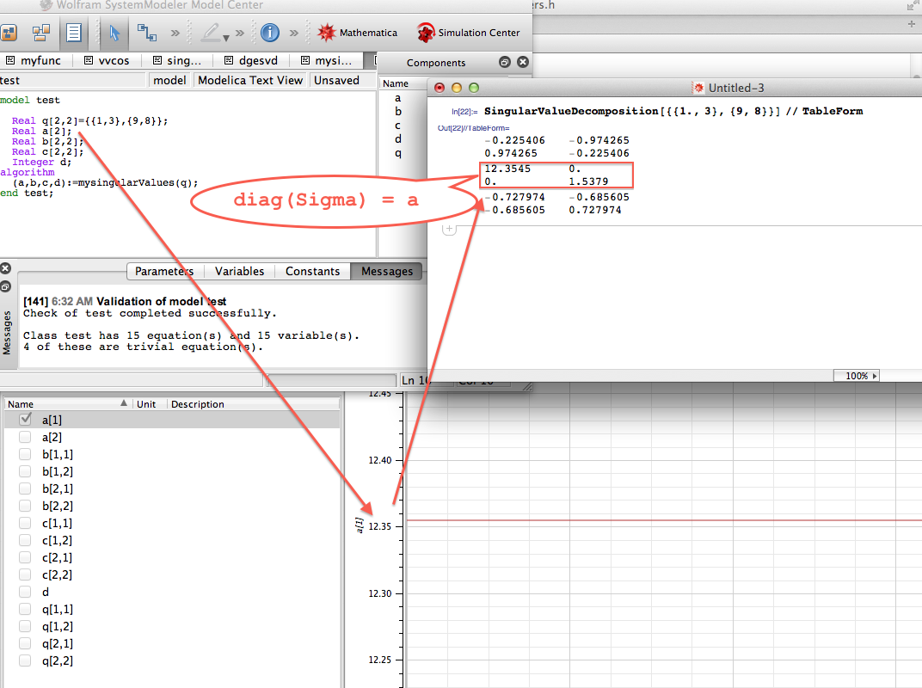Click the Modelica Text View label
This screenshot has height=688, width=922.
coord(250,81)
